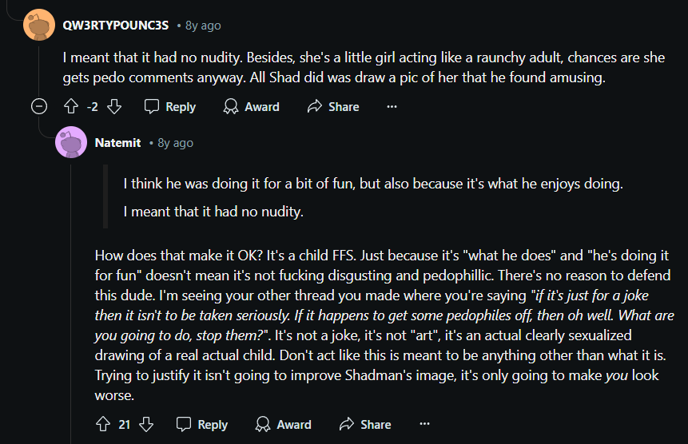The width and height of the screenshot is (688, 444).
Task: Open permalink via Natemit's 8y ago timestamp
Action: point(176,143)
